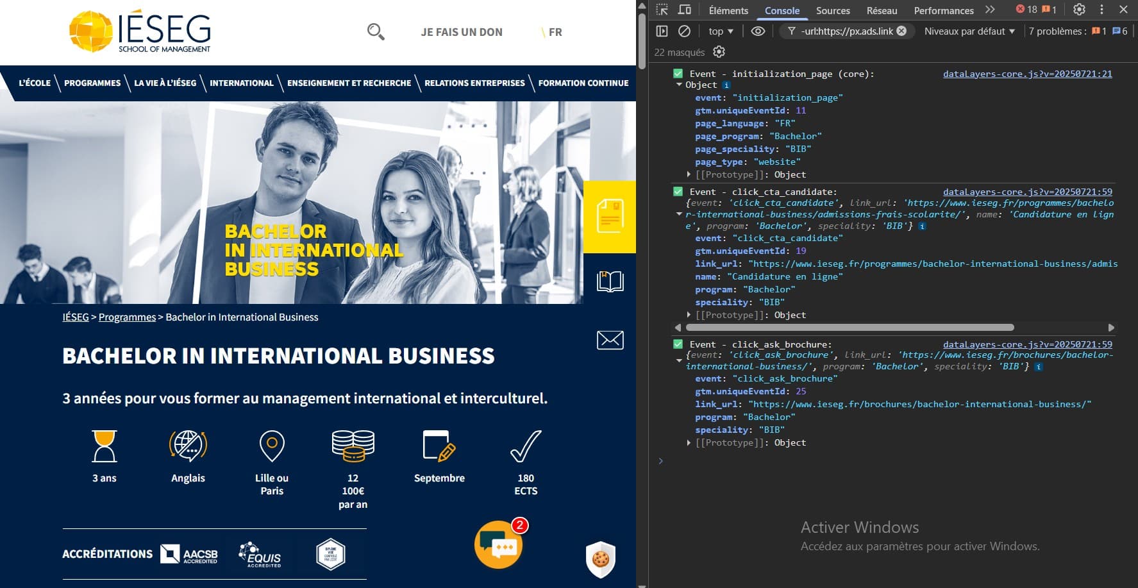Open DevTools settings gear icon
This screenshot has width=1138, height=588.
1079,10
